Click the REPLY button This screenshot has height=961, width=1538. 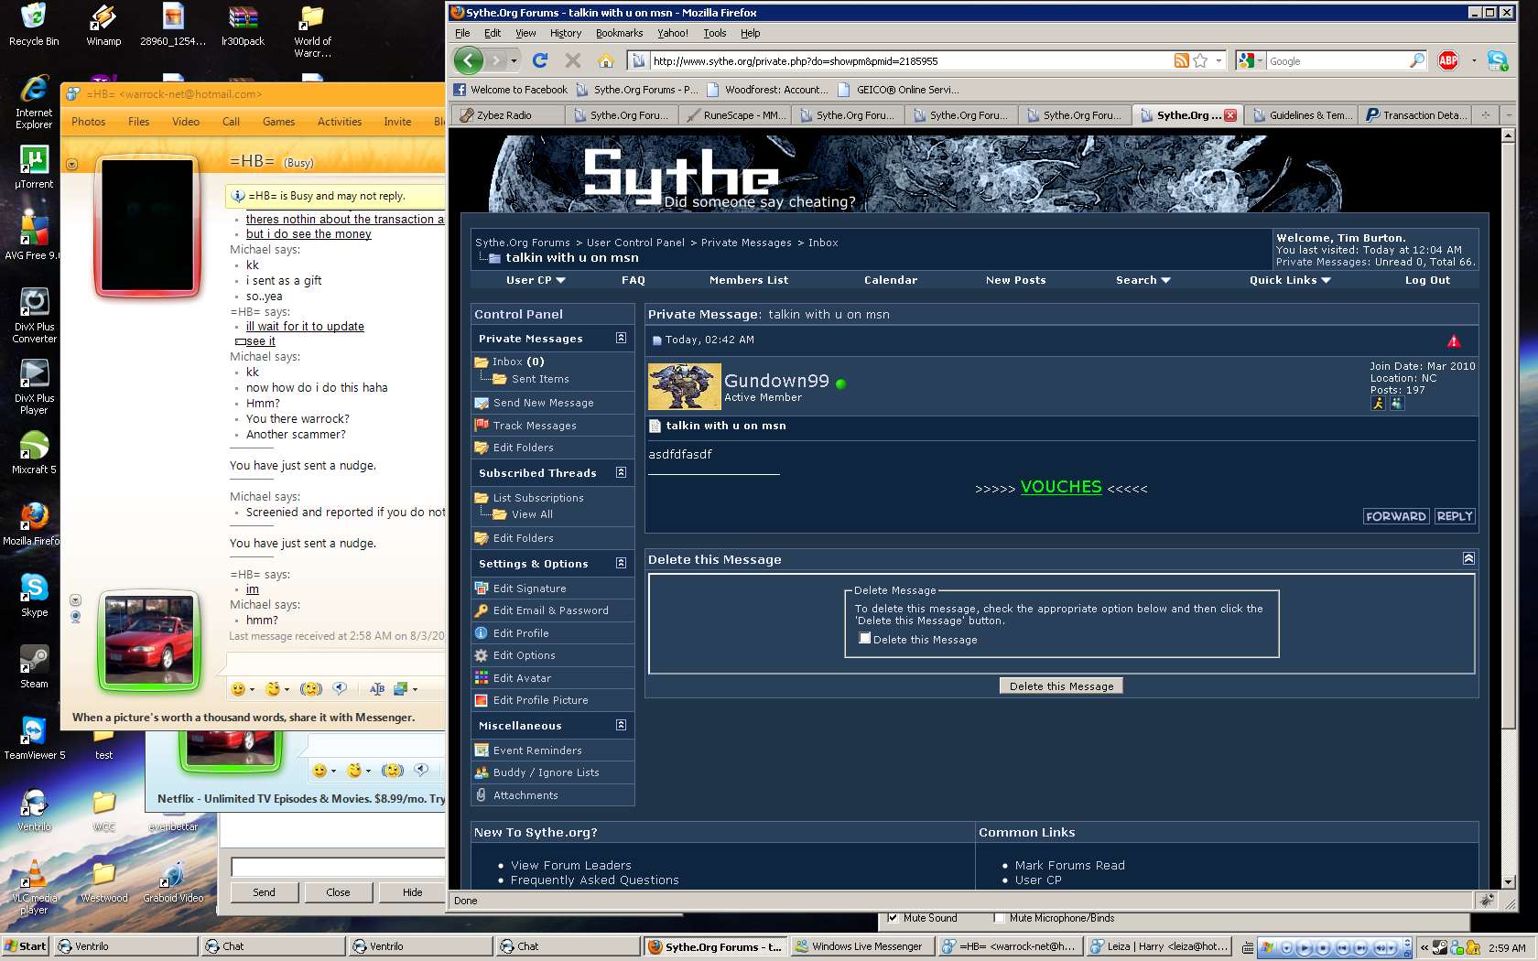pos(1455,516)
